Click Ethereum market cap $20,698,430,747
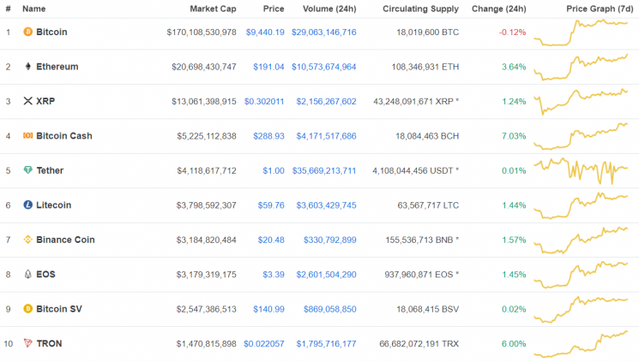Screen dimensions: 639x362 (x=204, y=67)
